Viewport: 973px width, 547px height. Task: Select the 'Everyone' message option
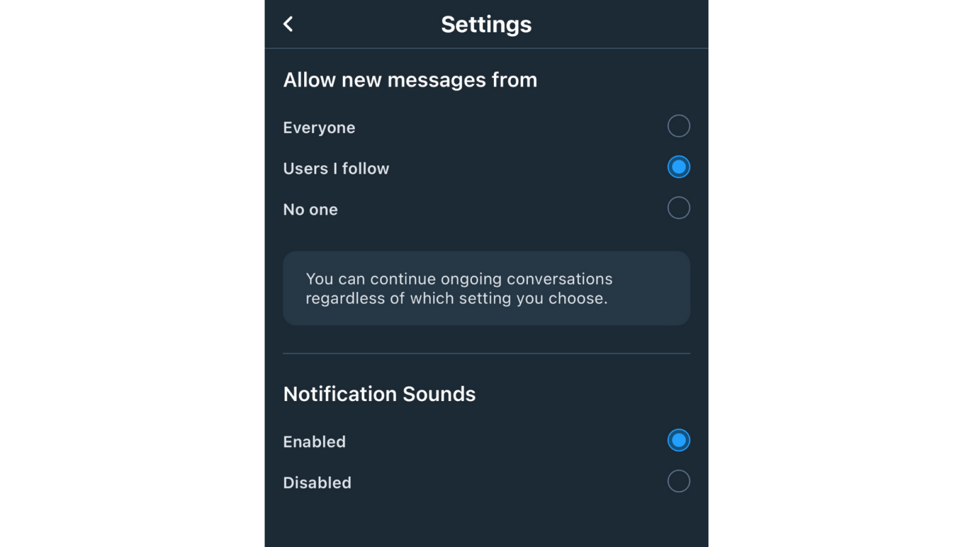678,126
